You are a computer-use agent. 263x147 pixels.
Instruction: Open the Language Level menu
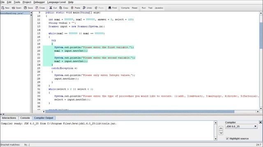57,2
